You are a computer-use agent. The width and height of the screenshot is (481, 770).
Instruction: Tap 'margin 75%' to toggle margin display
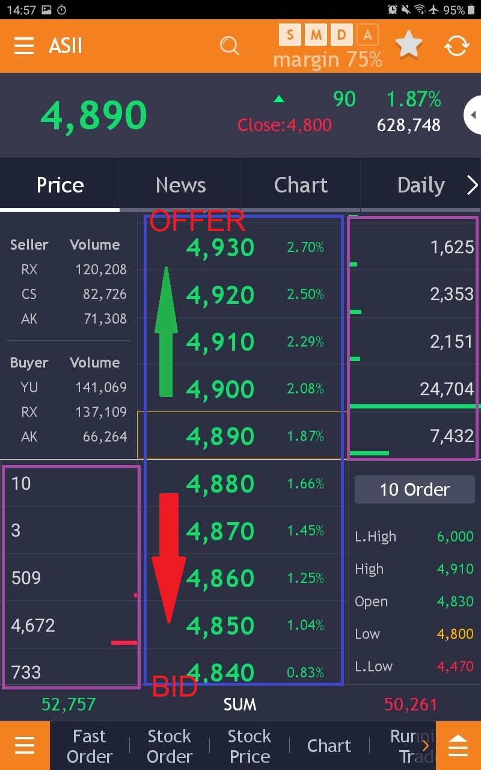click(328, 59)
